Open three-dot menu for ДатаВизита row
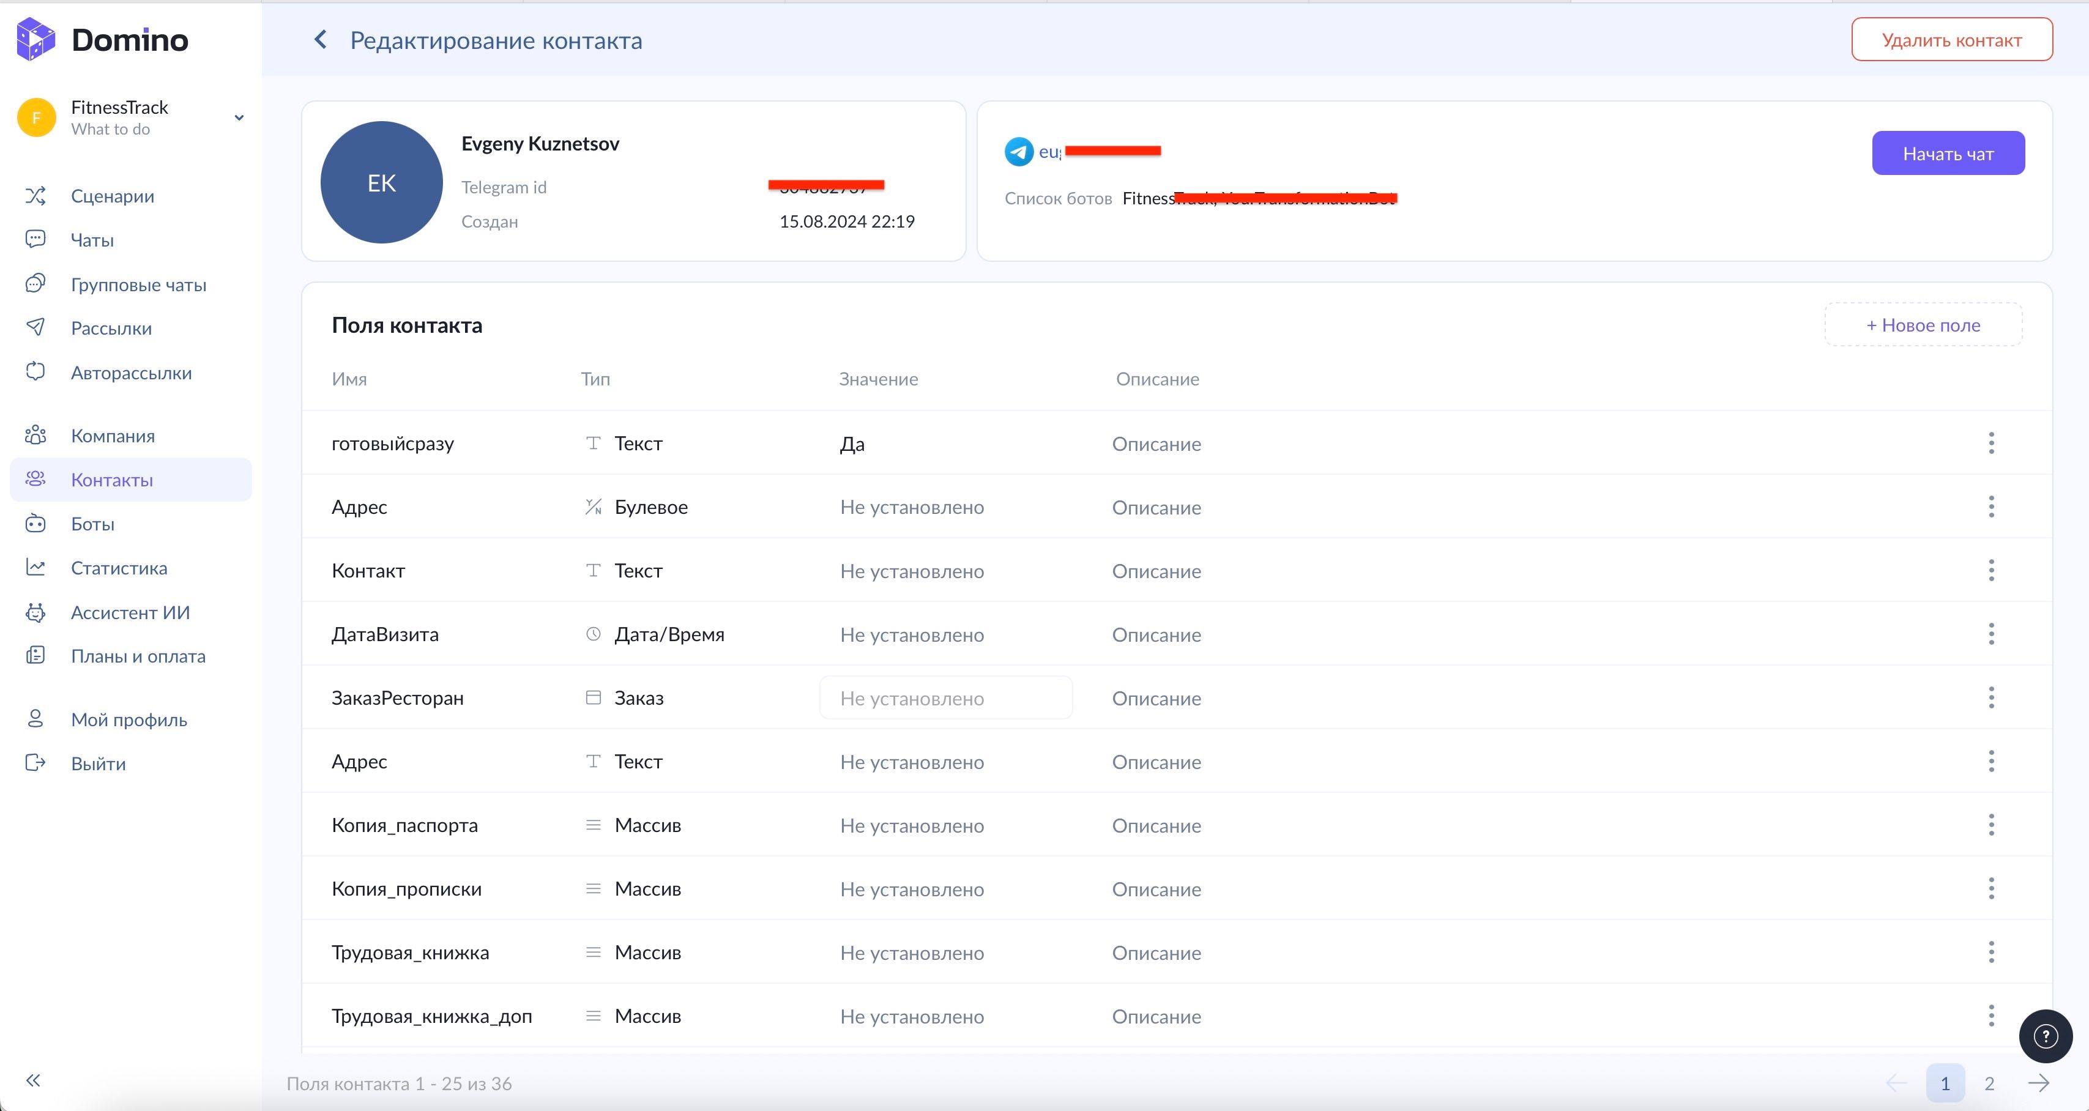This screenshot has width=2089, height=1111. coord(1991,634)
